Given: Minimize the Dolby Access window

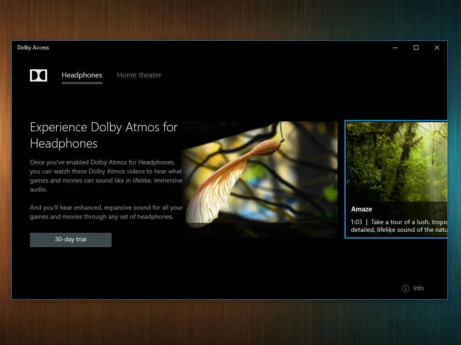Looking at the screenshot, I should [395, 48].
